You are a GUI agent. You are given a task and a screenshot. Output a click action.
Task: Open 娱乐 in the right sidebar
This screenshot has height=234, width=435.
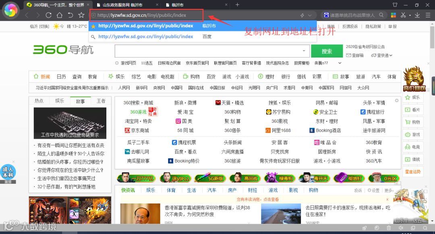(x=412, y=97)
